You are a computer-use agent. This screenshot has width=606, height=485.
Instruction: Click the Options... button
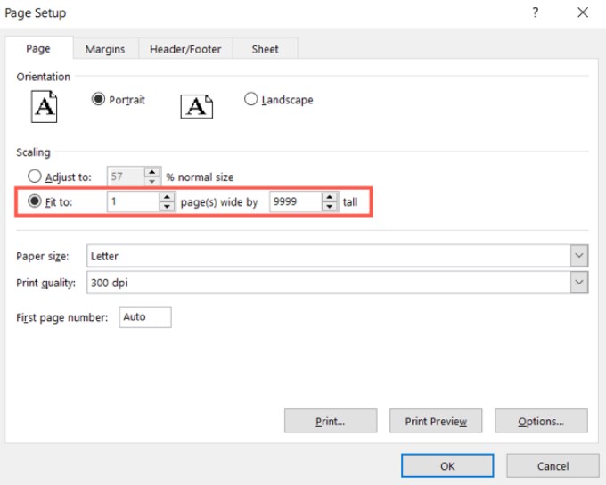point(541,421)
